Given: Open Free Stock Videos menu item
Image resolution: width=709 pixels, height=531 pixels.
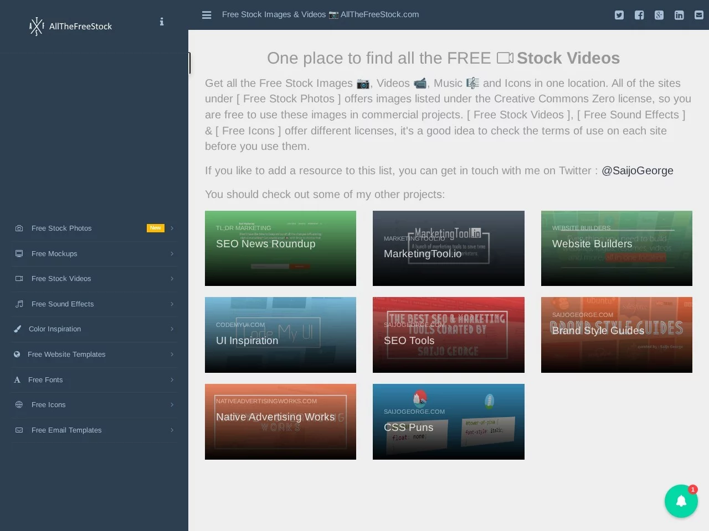Looking at the screenshot, I should 61,279.
